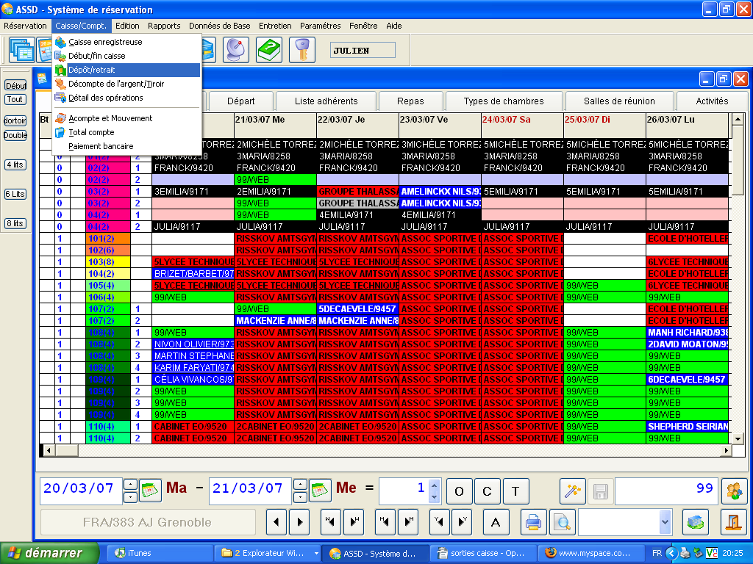753x564 pixels.
Task: Open the green help book icon
Action: coord(269,50)
